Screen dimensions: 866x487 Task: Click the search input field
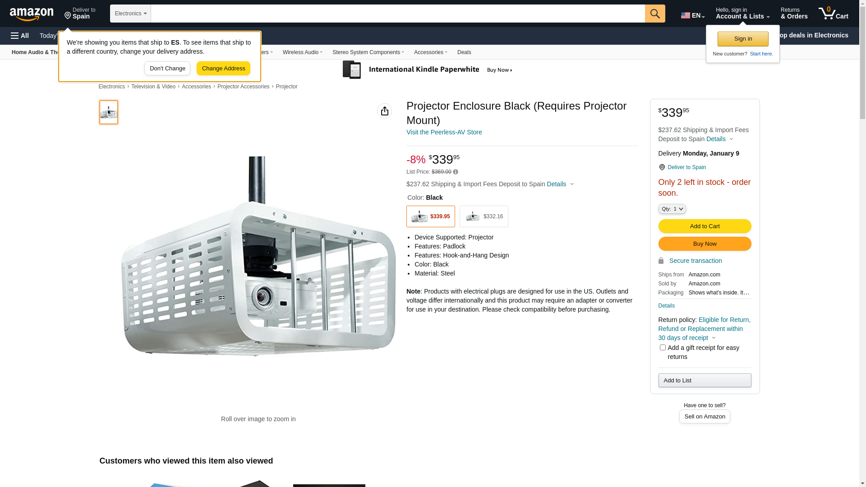click(x=397, y=14)
